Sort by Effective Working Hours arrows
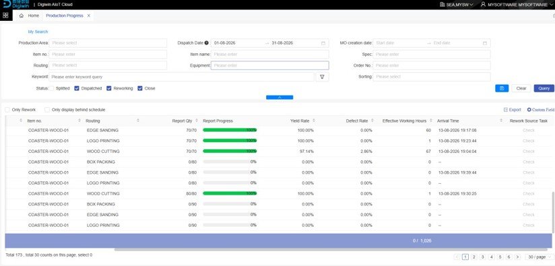The width and height of the screenshot is (555, 266). click(x=431, y=121)
